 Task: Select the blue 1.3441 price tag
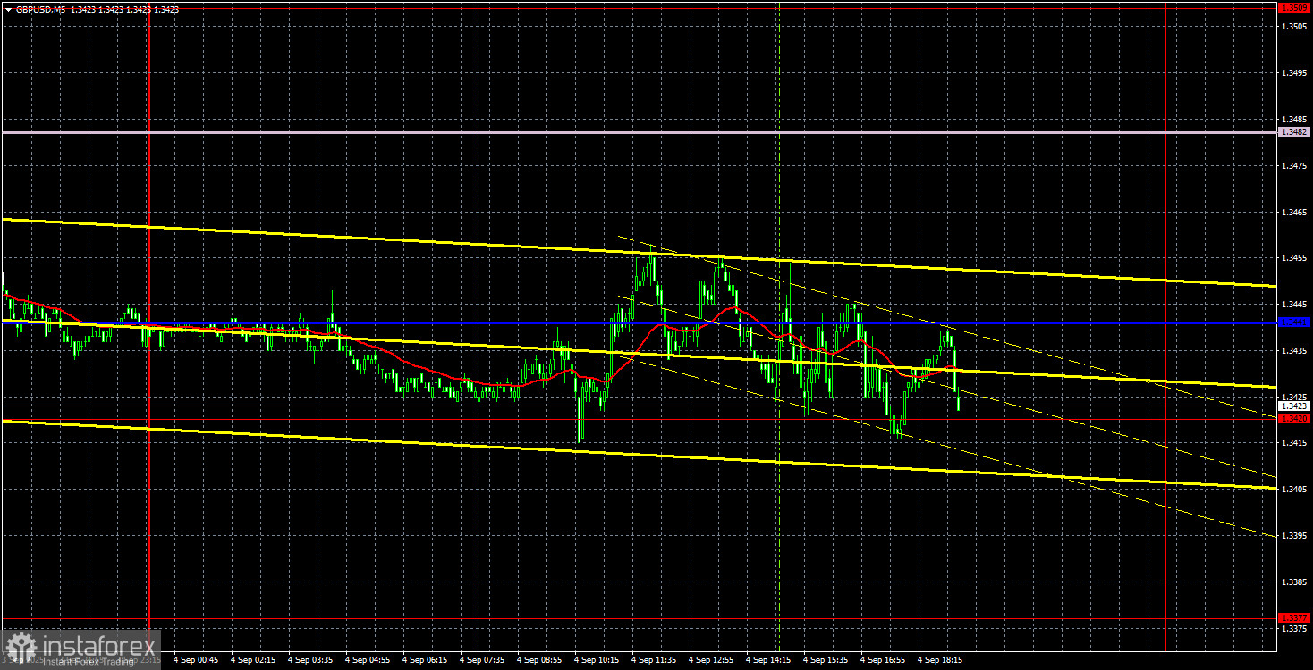tap(1294, 322)
